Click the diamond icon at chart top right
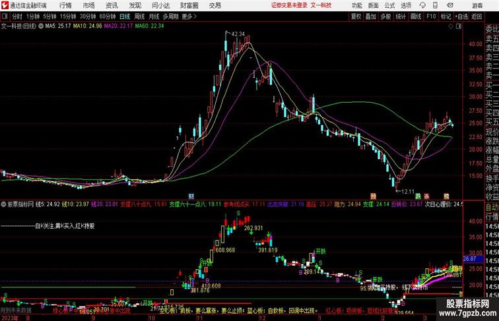 tap(451, 26)
